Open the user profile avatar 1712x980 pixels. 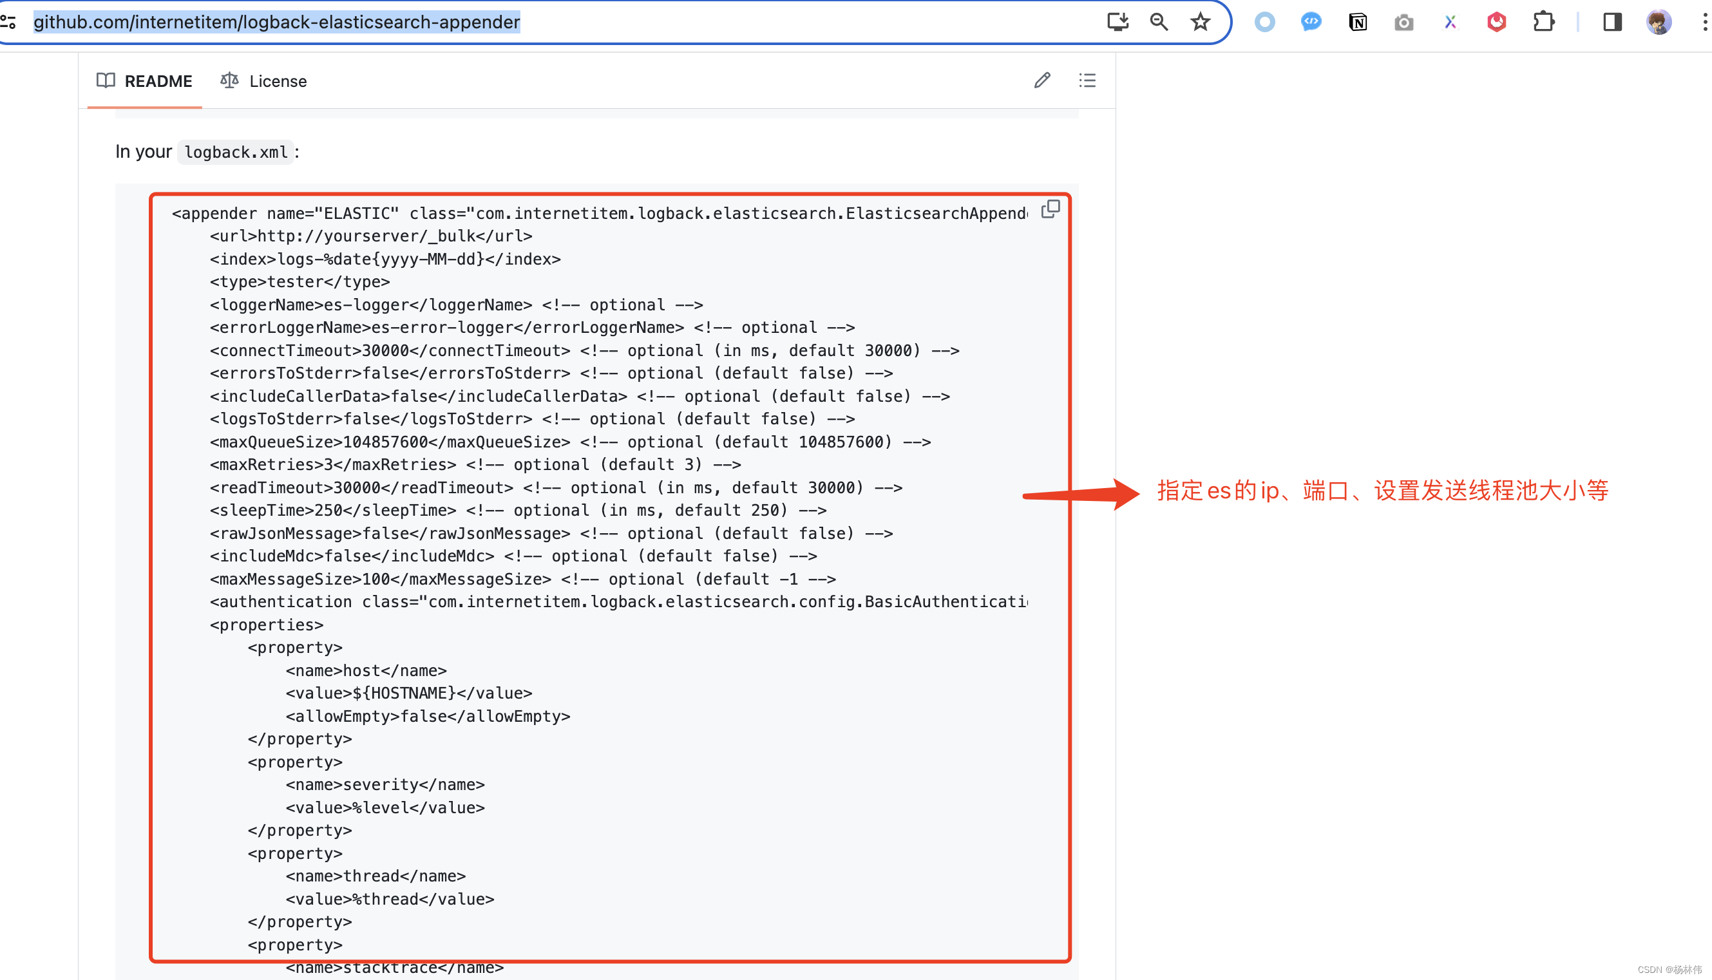click(1659, 22)
